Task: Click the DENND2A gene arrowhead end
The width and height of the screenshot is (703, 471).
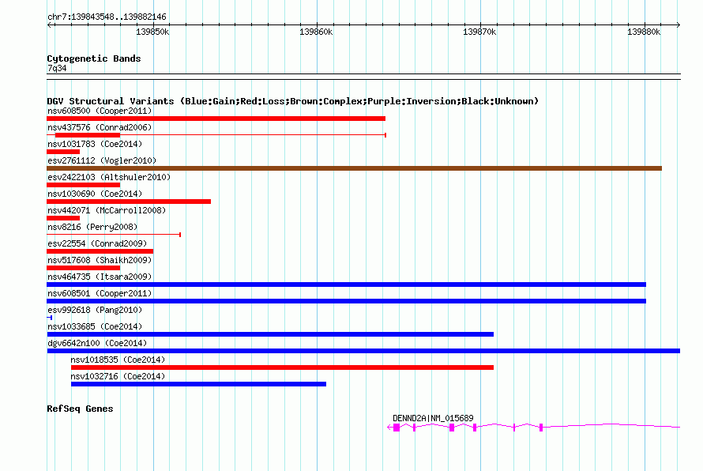Action: [x=389, y=428]
